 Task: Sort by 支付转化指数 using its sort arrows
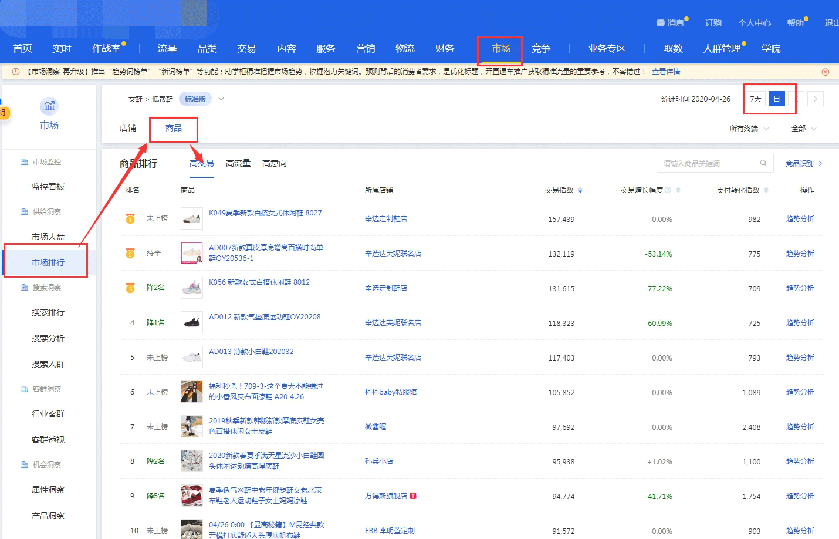(x=766, y=190)
